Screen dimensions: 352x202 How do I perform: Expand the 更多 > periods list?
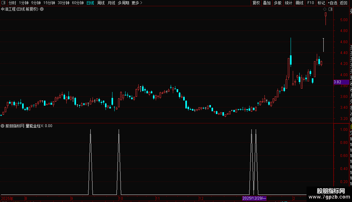(x=137, y=3)
